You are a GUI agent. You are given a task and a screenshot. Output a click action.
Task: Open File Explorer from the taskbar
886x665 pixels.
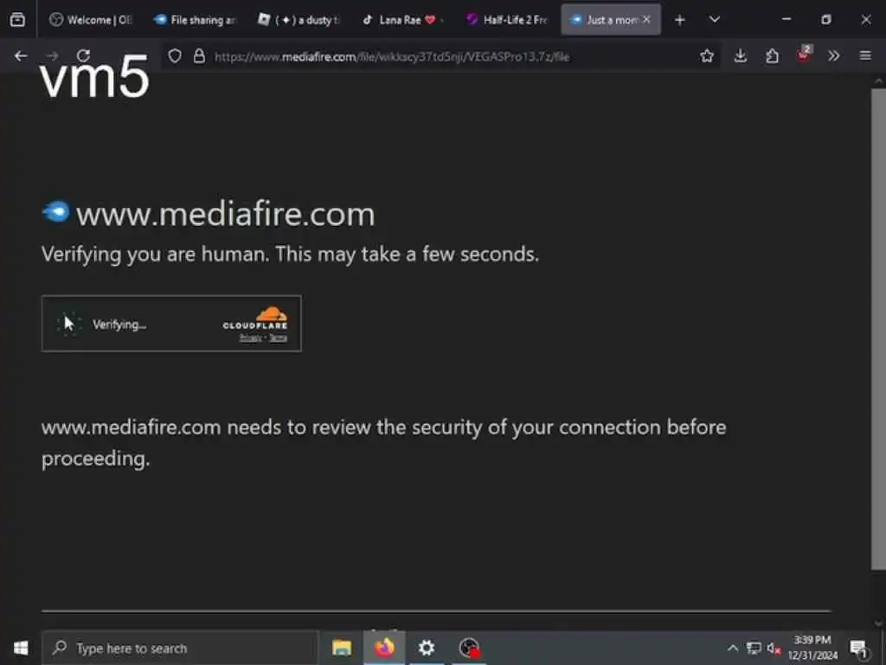342,648
